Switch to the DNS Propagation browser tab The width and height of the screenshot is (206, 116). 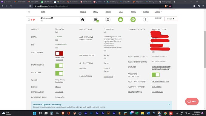112,2
